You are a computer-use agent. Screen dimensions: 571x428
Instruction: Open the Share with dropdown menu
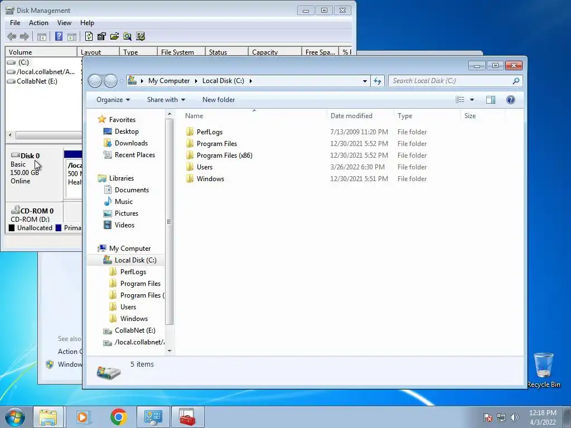coord(166,100)
